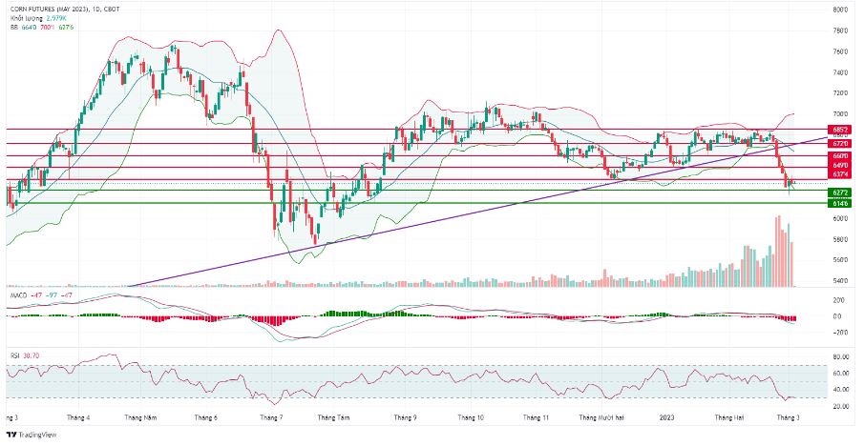Select the 637'4 red price label

coord(841,174)
